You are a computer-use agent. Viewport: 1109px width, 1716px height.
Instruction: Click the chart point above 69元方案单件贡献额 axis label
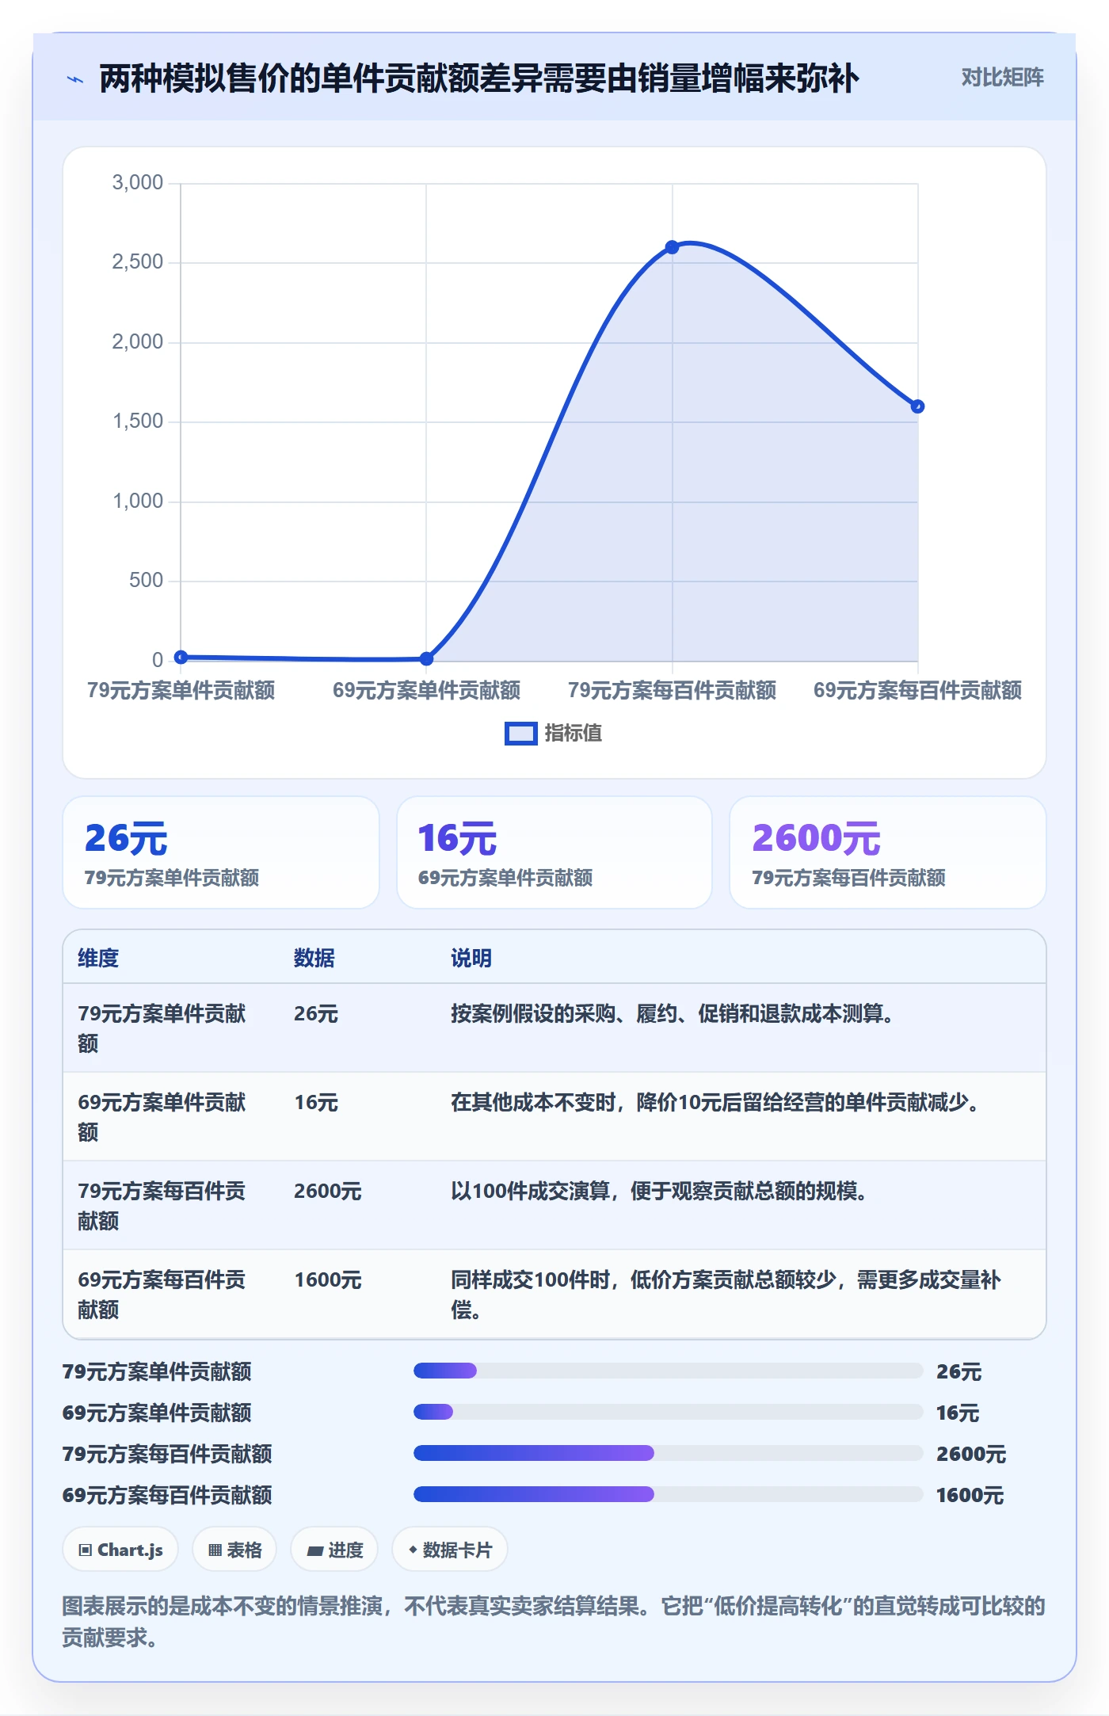(426, 658)
